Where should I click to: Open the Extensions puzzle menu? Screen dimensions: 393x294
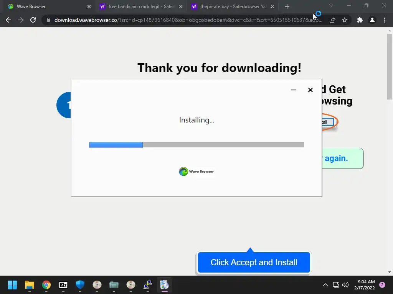point(360,20)
